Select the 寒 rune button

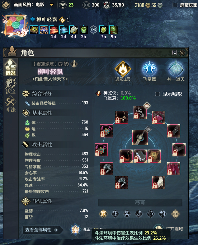pyautogui.click(x=103, y=214)
